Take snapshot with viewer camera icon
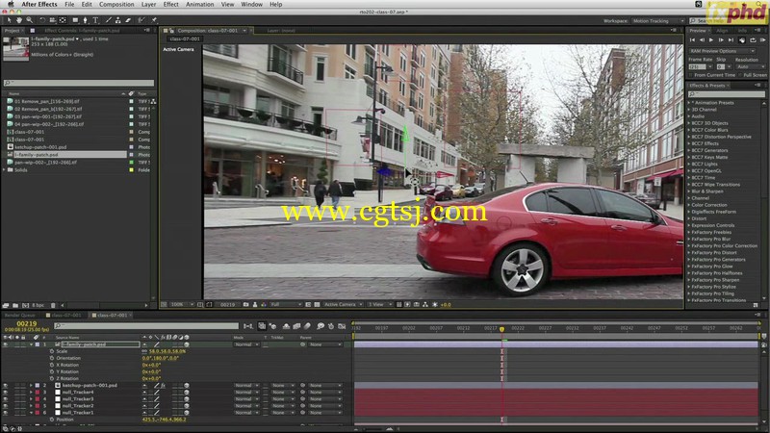The image size is (770, 433). [x=246, y=305]
